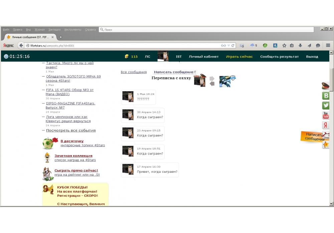
Task: Open the Закладки menu
Action: [54, 30]
